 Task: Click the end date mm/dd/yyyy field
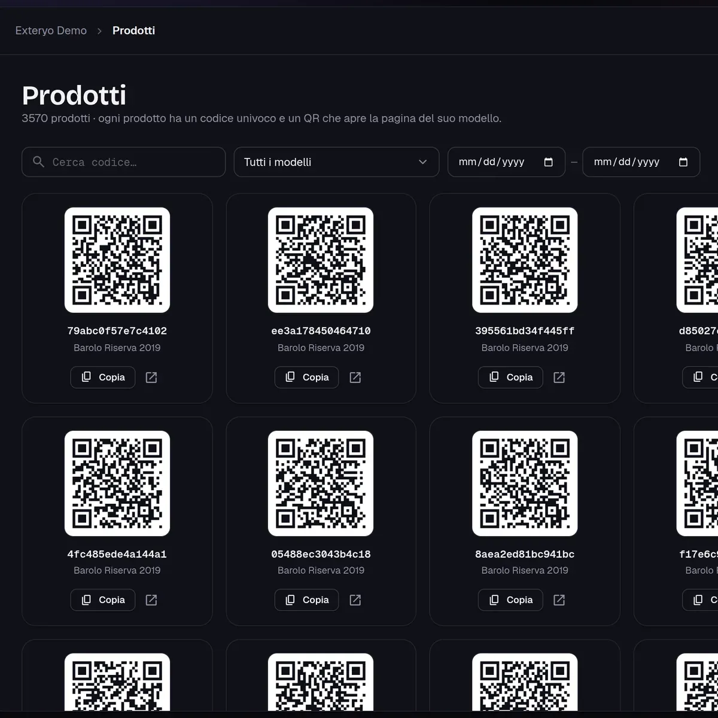(641, 162)
